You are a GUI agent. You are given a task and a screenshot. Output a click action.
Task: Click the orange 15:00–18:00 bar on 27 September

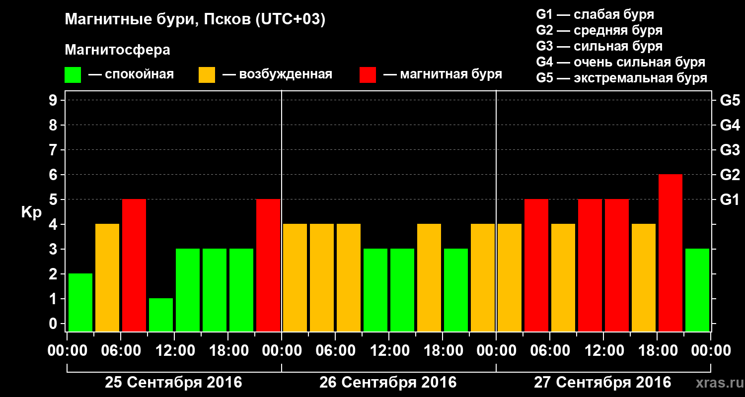(644, 277)
